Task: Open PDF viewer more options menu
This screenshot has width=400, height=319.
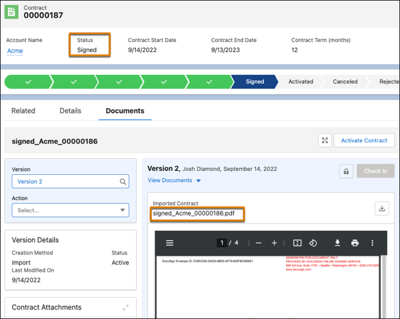Action: pyautogui.click(x=372, y=243)
